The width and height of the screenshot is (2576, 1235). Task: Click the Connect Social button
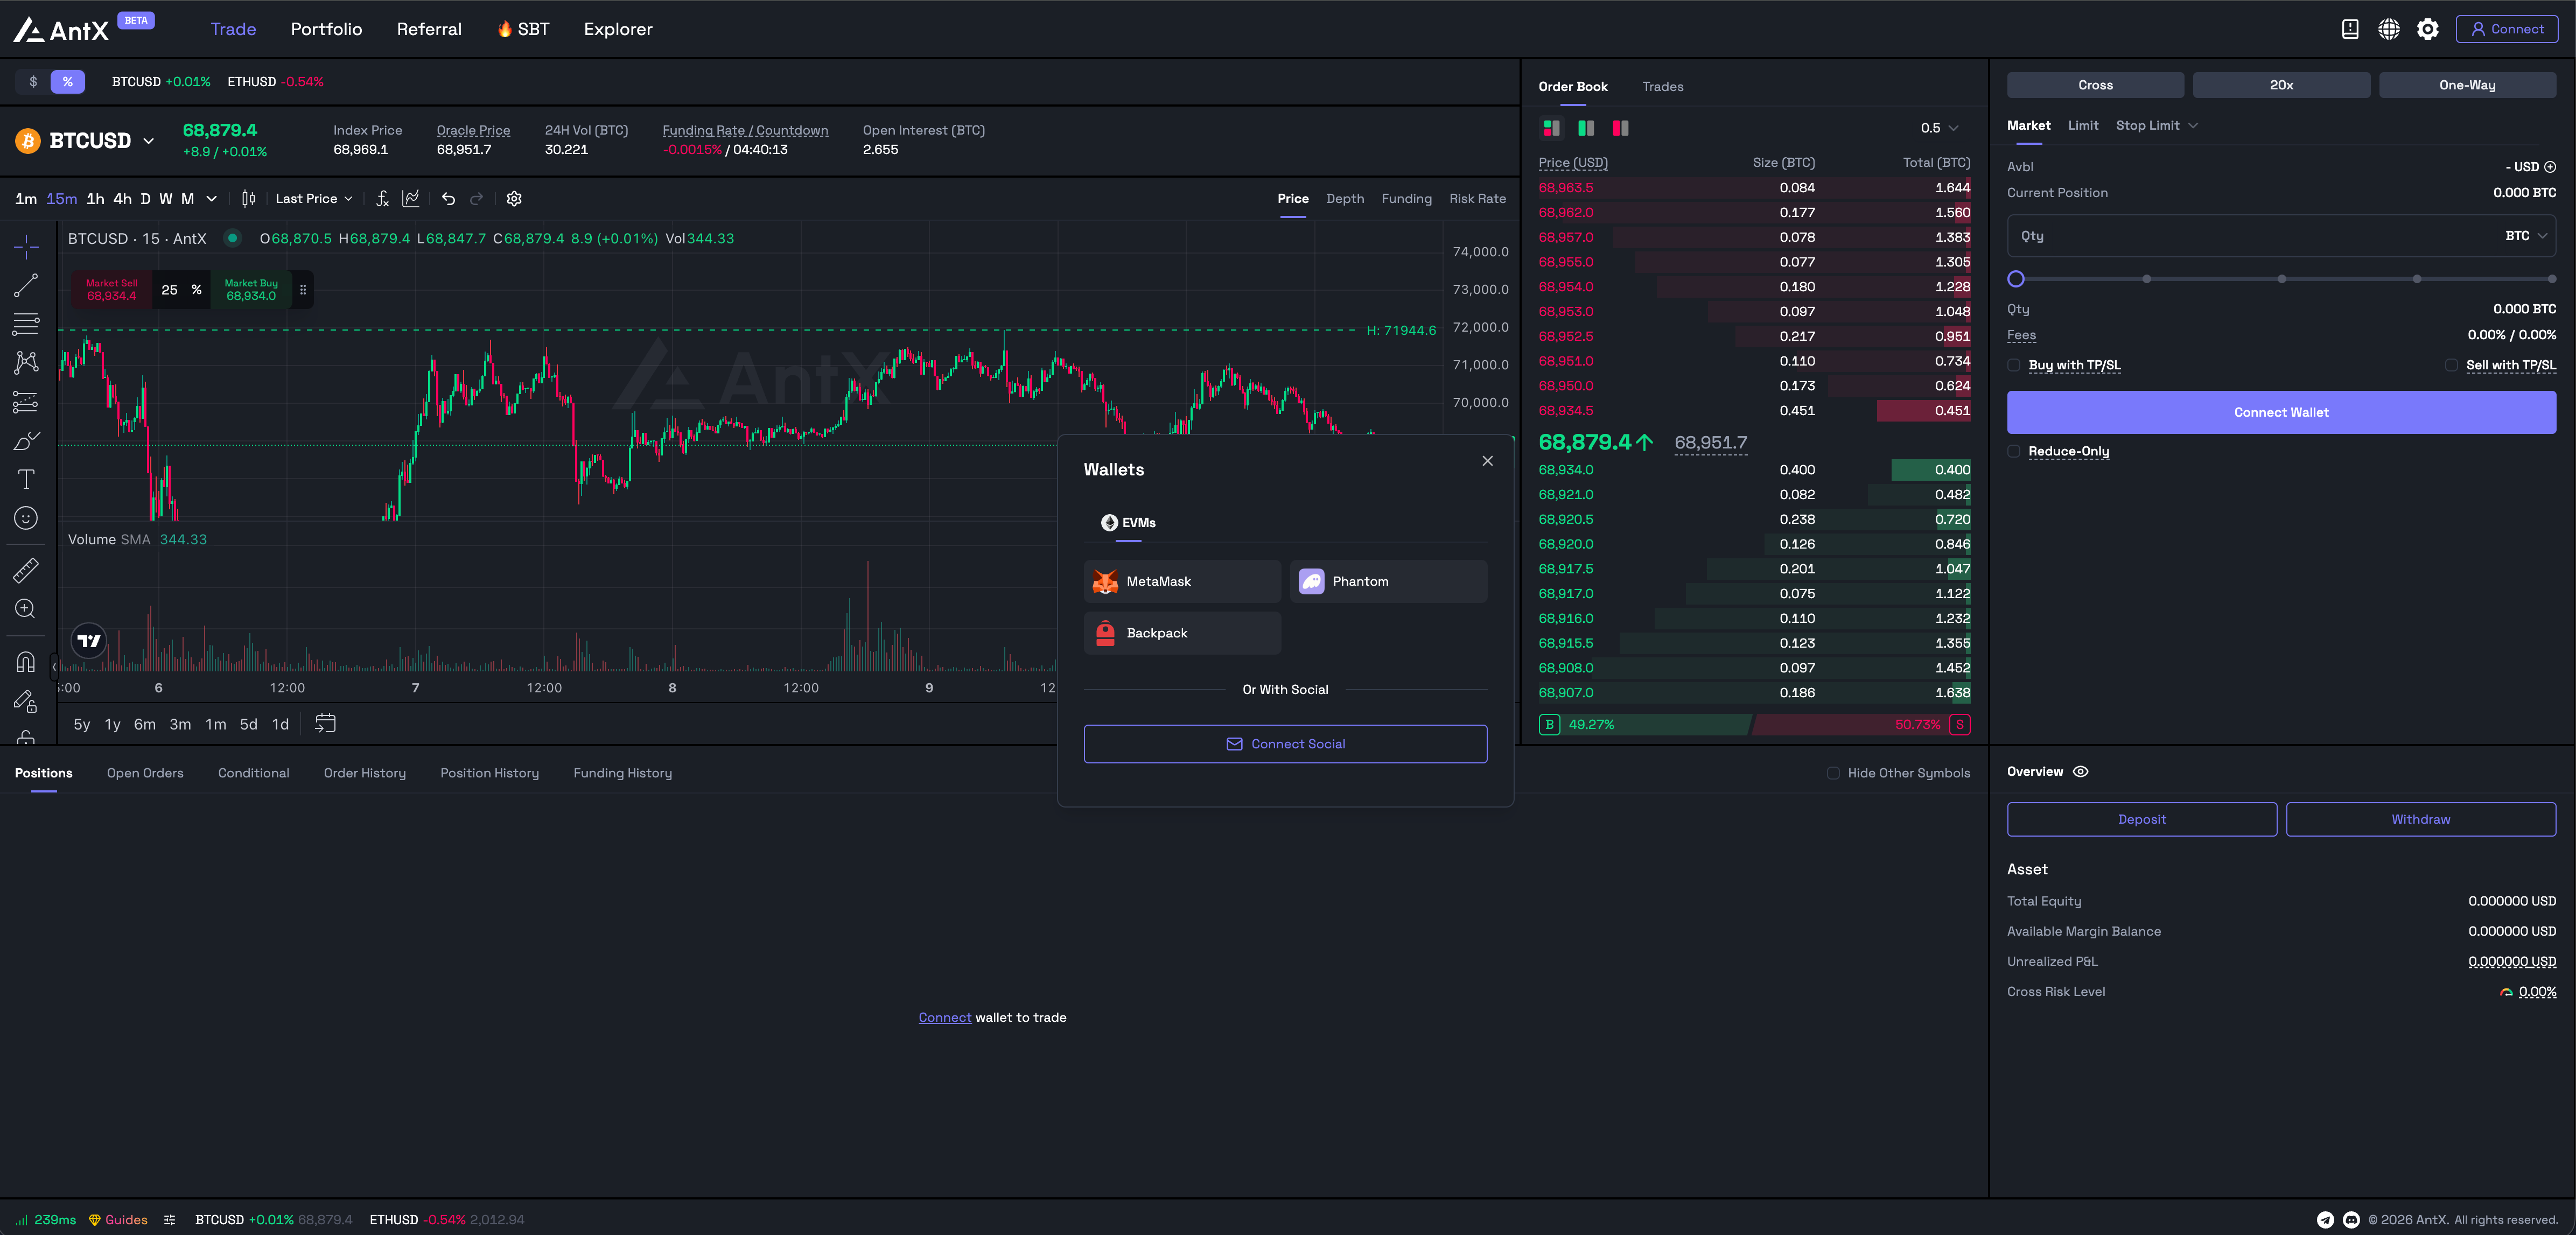(1285, 744)
